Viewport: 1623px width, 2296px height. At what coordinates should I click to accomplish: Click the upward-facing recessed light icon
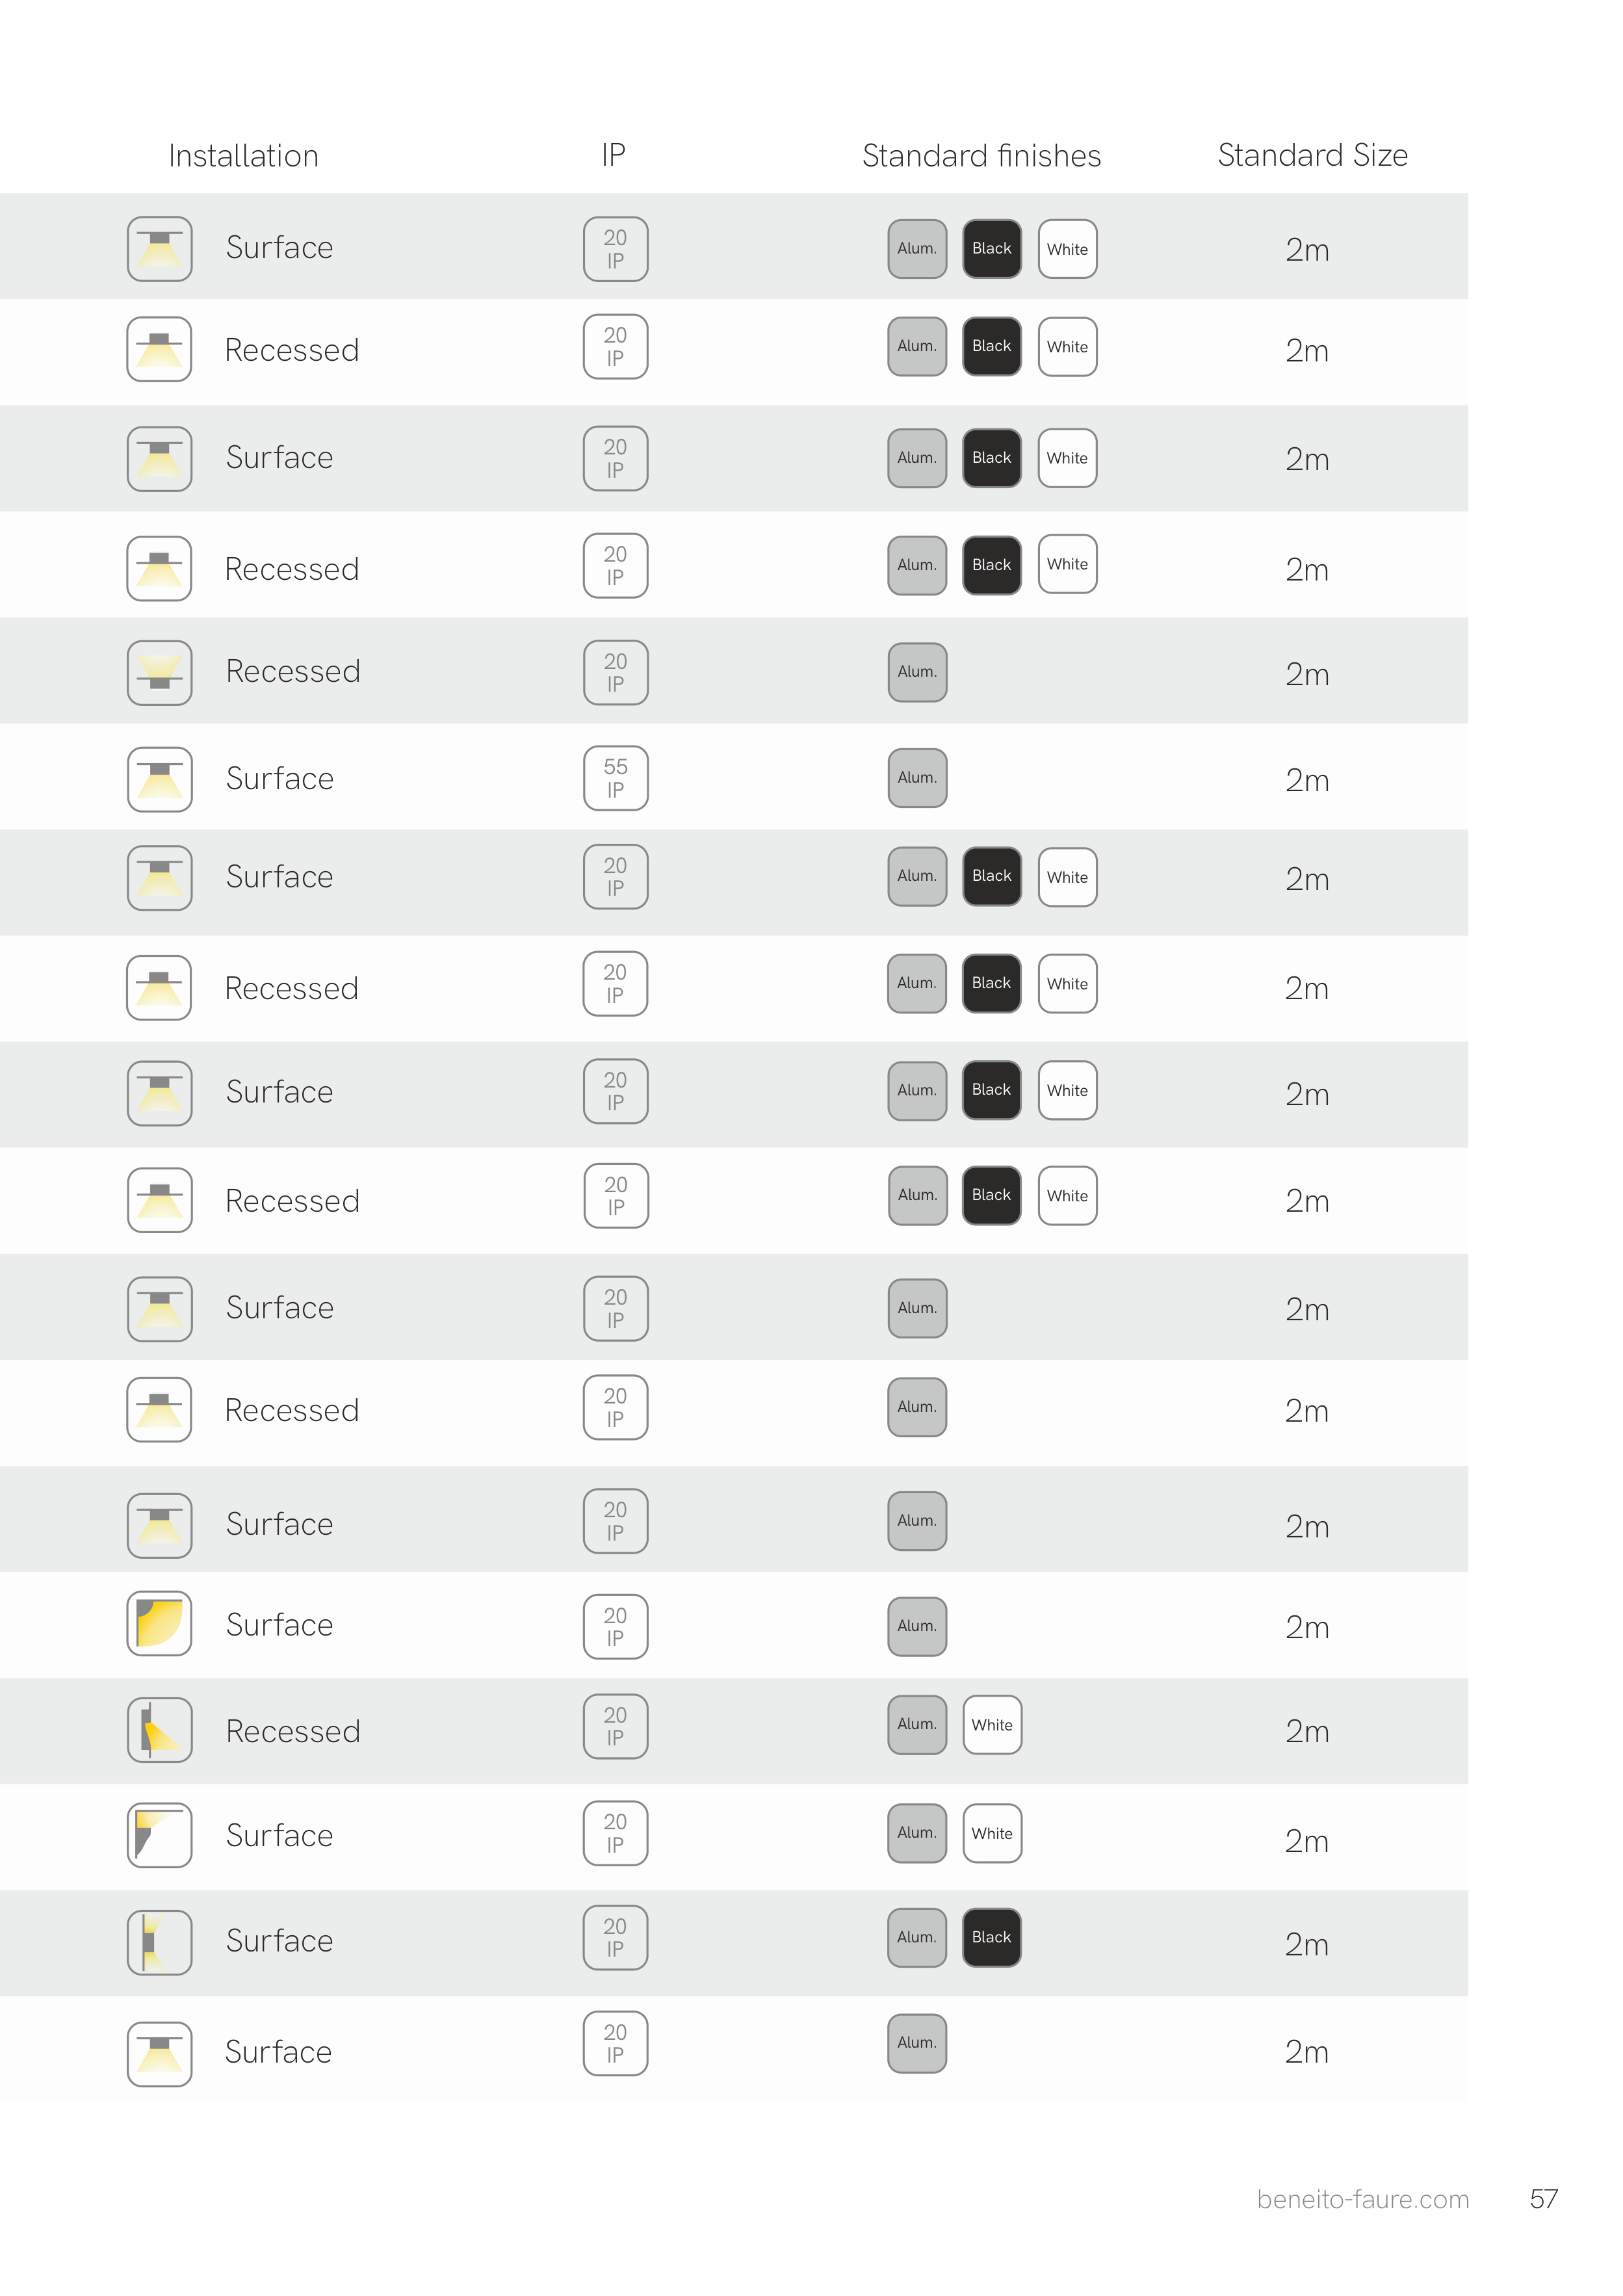[x=159, y=672]
